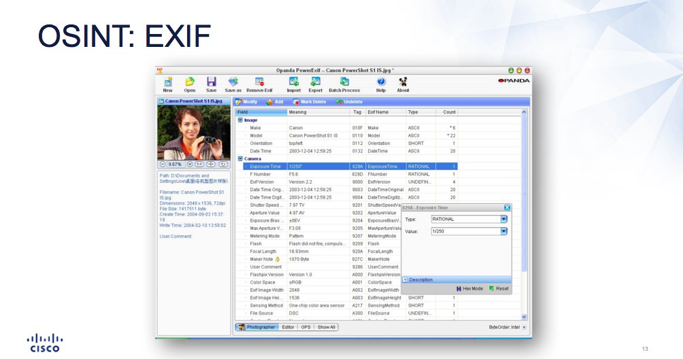The height and width of the screenshot is (359, 683).
Task: Click the Flash did not fire value
Action: pyautogui.click(x=317, y=244)
